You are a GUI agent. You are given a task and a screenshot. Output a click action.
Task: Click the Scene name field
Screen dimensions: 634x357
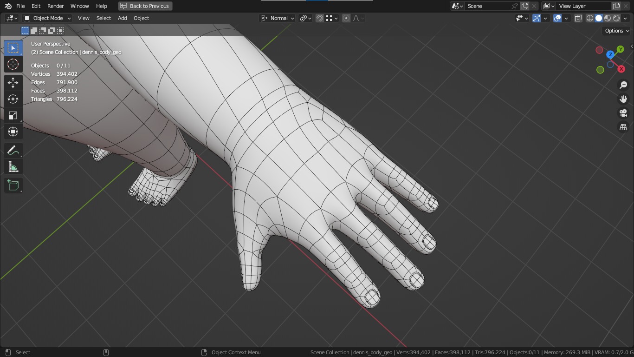tap(487, 6)
